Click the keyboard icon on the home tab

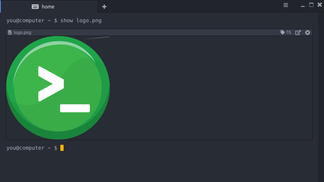pos(35,6)
